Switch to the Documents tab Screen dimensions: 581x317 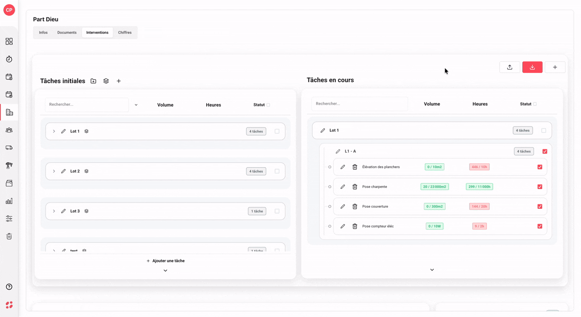[x=67, y=32]
